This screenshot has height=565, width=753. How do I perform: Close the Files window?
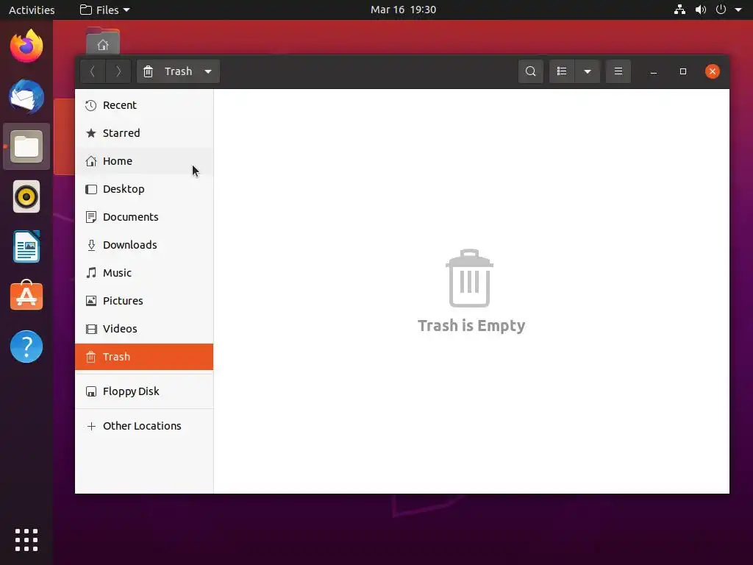click(x=712, y=71)
